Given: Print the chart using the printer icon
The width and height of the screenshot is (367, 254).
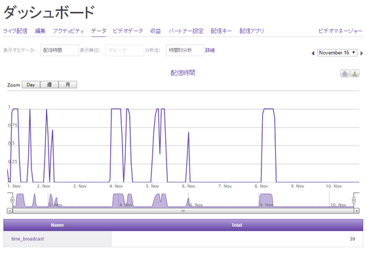Looking at the screenshot, I should tap(345, 74).
